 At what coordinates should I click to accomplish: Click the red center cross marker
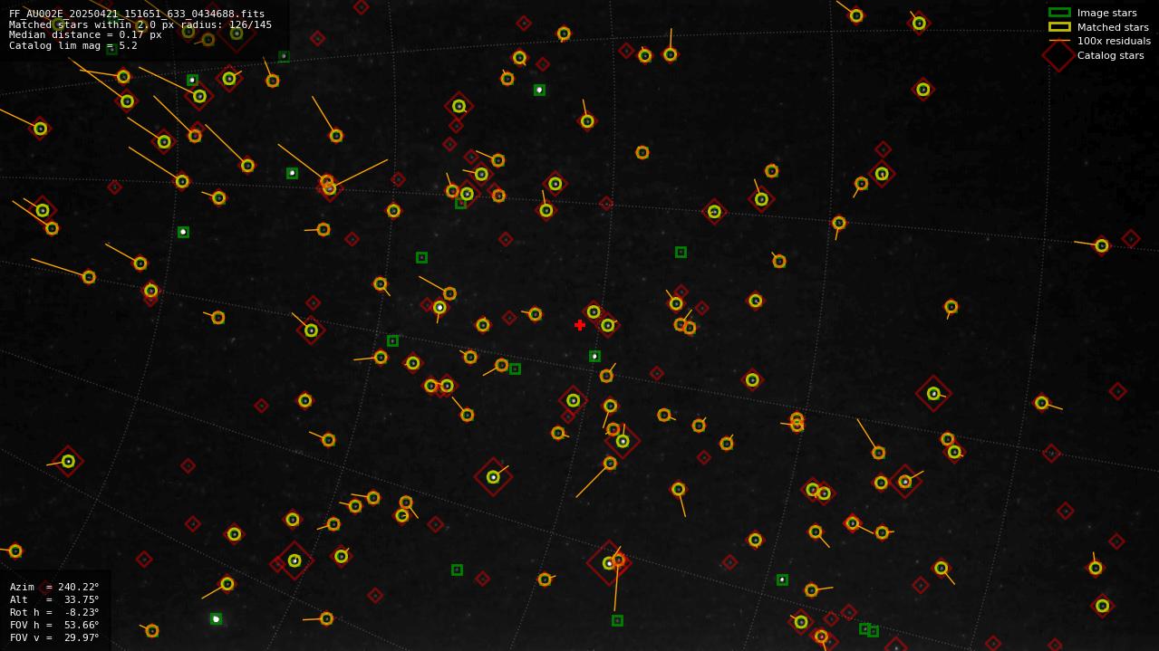(x=580, y=325)
